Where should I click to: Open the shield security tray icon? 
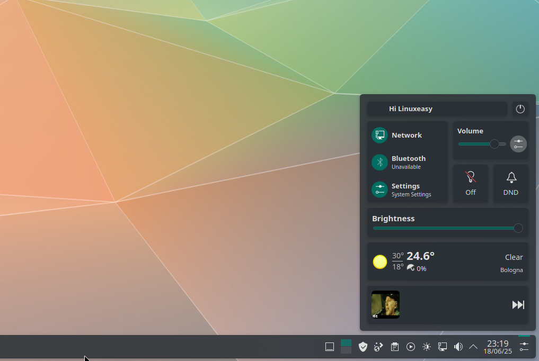363,347
